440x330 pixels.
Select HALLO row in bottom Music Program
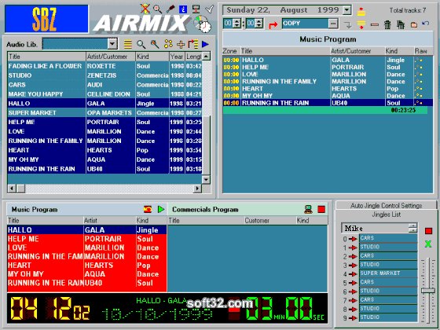[x=87, y=230]
